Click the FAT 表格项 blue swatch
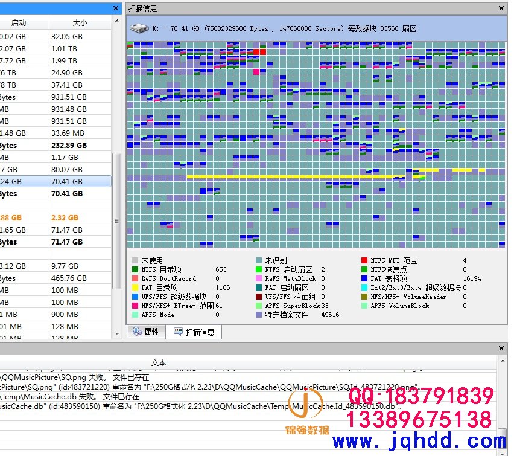 pos(364,278)
